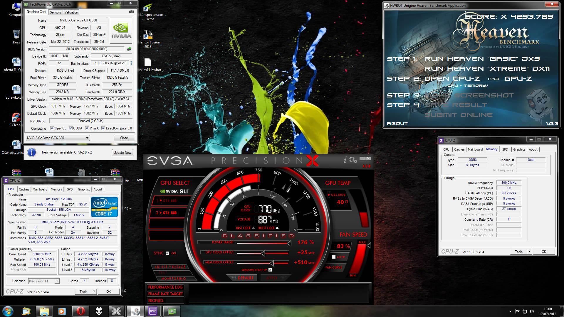Toggle the CUDA checkbox in GPU-Z
This screenshot has height=317, width=564.
(x=70, y=128)
